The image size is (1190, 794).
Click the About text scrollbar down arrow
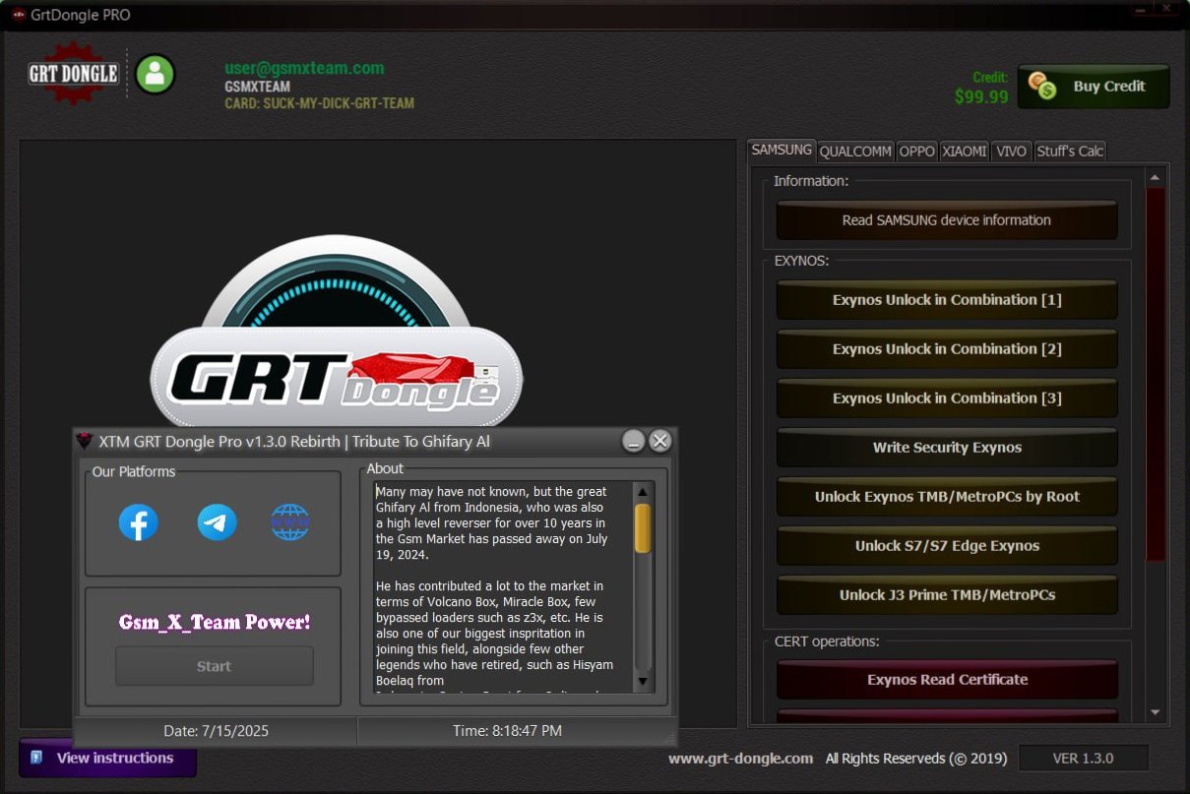tap(643, 681)
